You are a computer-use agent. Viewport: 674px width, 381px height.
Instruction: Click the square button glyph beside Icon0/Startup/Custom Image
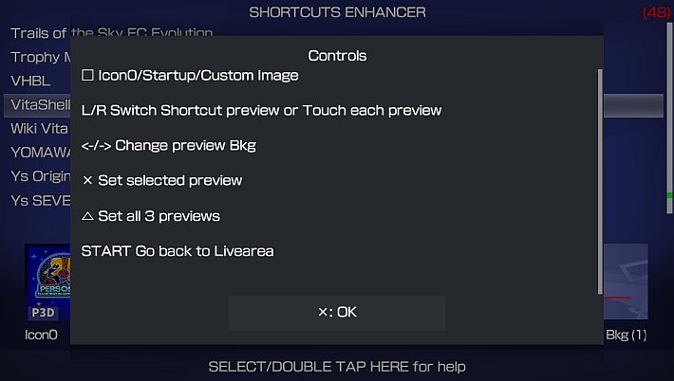pyautogui.click(x=87, y=76)
